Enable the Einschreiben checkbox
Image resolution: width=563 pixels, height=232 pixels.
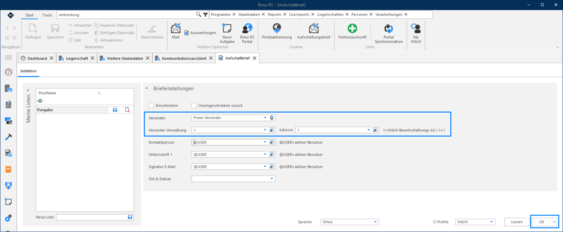click(x=151, y=105)
